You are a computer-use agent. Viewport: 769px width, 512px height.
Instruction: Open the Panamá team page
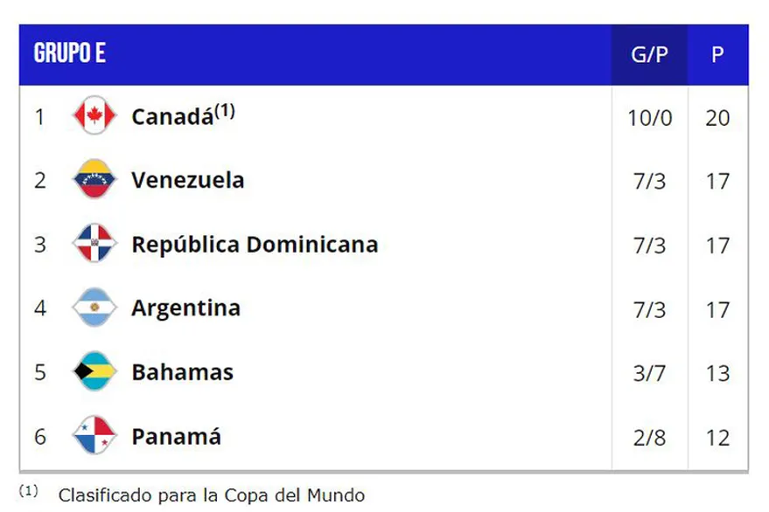coord(176,437)
